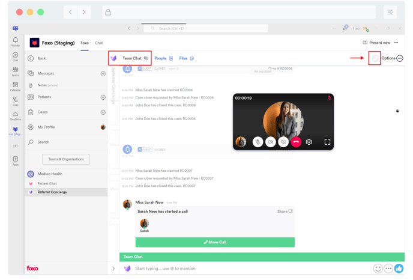Click Teams profile avatar at top
The height and width of the screenshot is (280, 413).
tap(366, 28)
